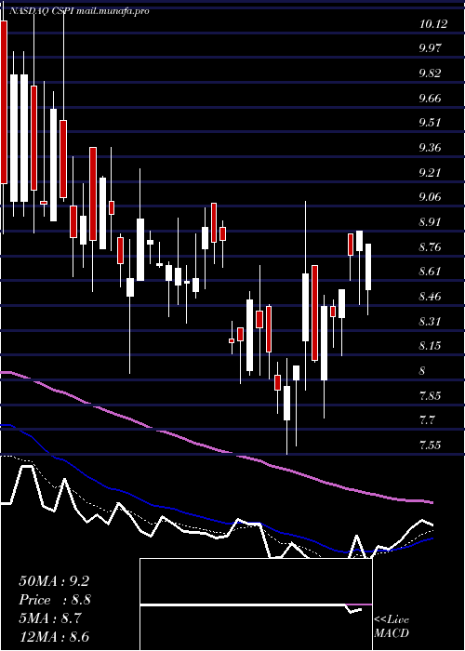Click the 8.91 price axis label
The height and width of the screenshot is (651, 465).
coord(431,222)
